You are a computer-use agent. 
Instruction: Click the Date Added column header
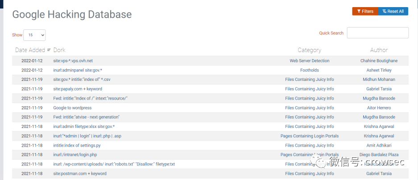30,50
